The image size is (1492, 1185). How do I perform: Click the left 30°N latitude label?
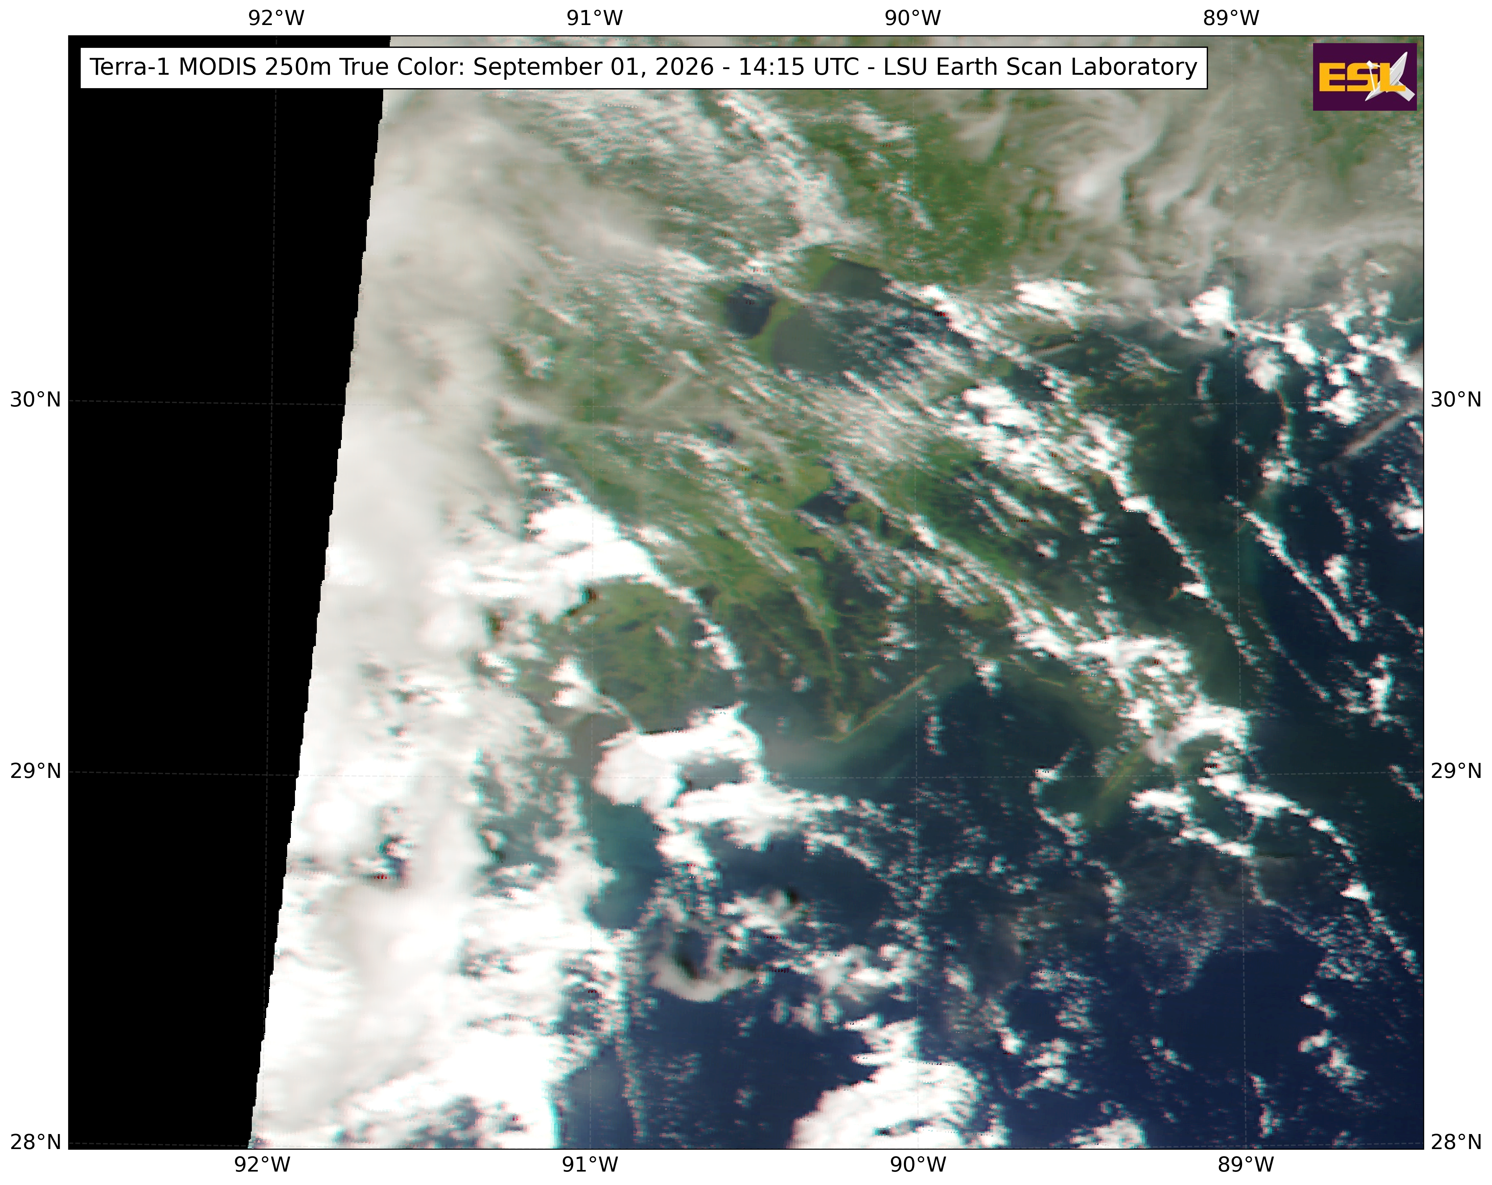tap(35, 400)
